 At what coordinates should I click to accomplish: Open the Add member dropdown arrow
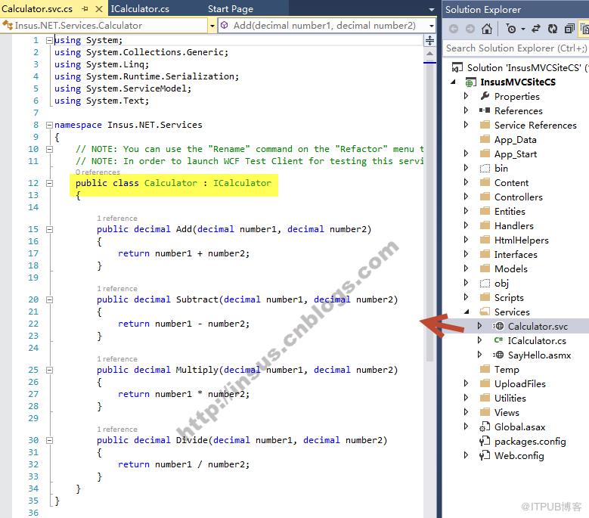click(x=432, y=26)
